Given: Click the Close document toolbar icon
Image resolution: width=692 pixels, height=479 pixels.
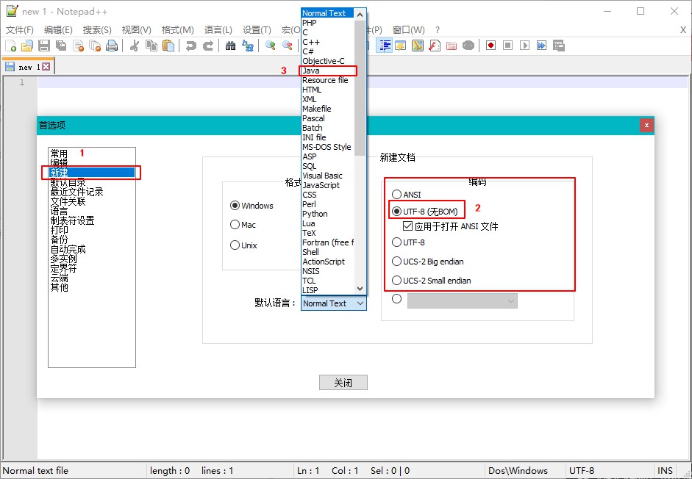Looking at the screenshot, I should click(78, 46).
